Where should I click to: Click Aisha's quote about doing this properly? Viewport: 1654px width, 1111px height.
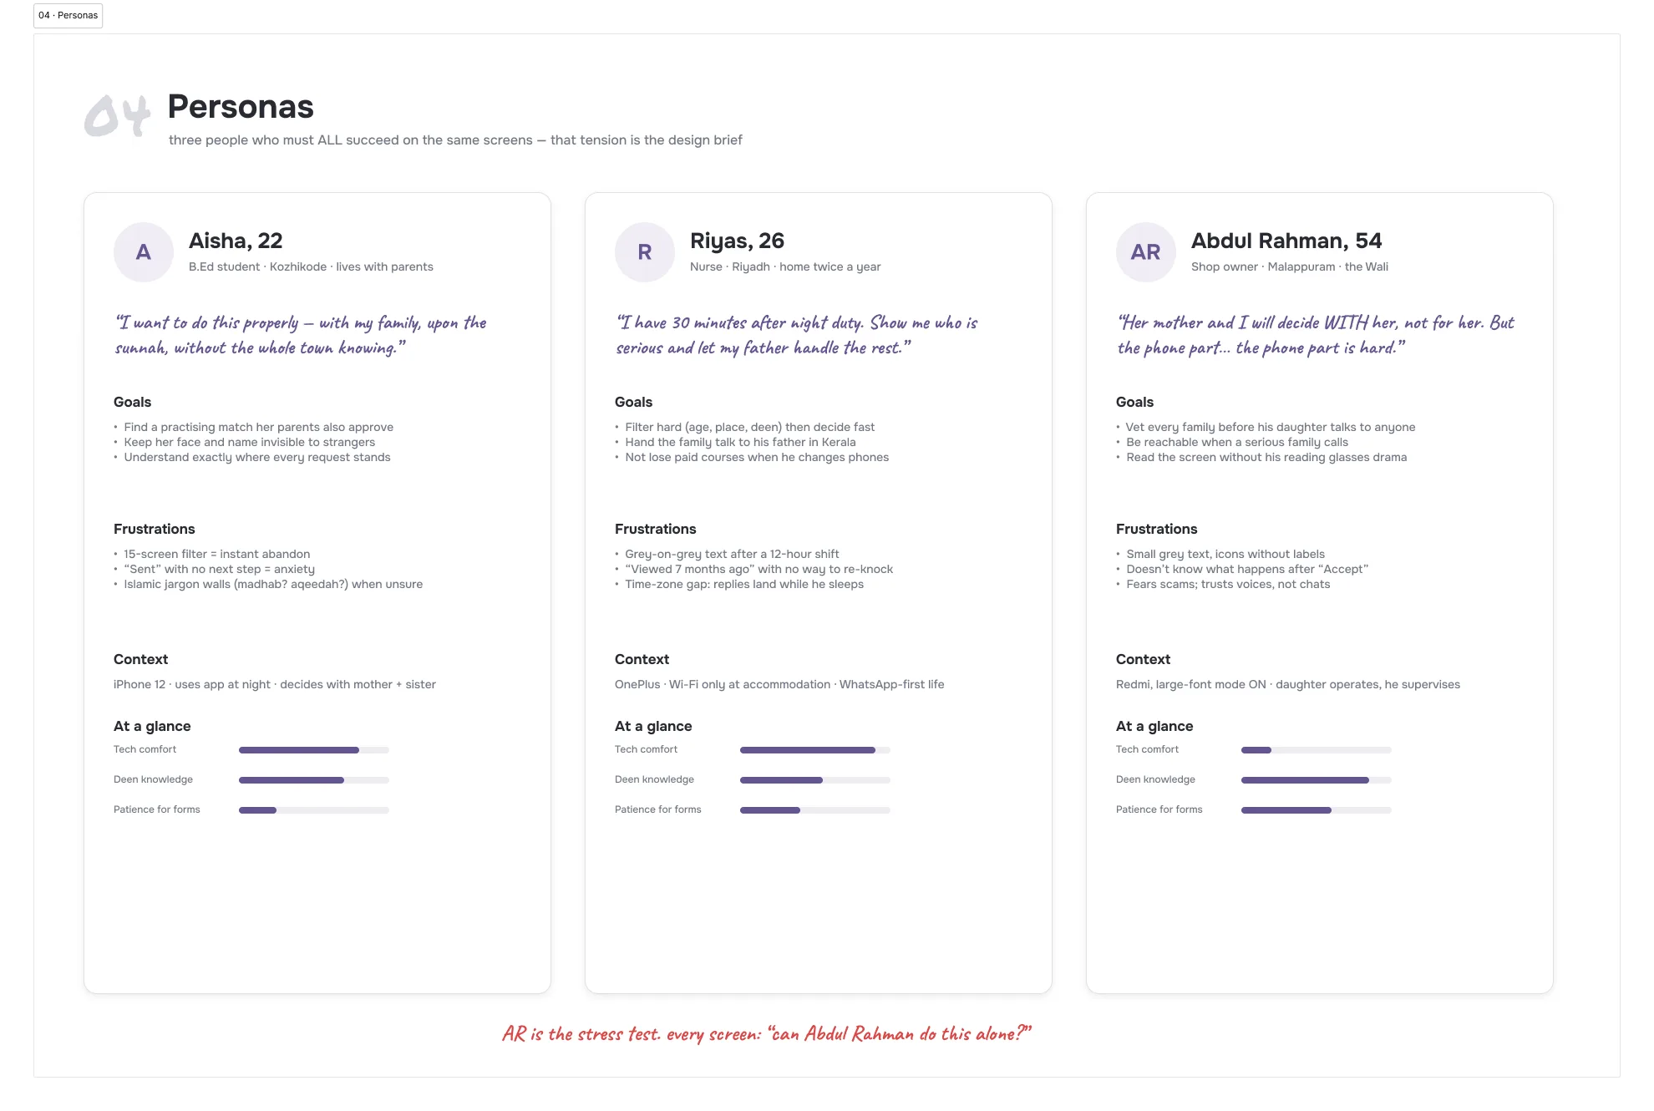(301, 335)
